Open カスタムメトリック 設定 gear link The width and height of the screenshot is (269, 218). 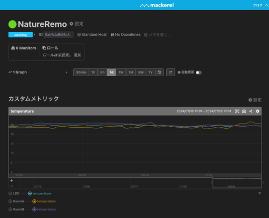click(255, 100)
